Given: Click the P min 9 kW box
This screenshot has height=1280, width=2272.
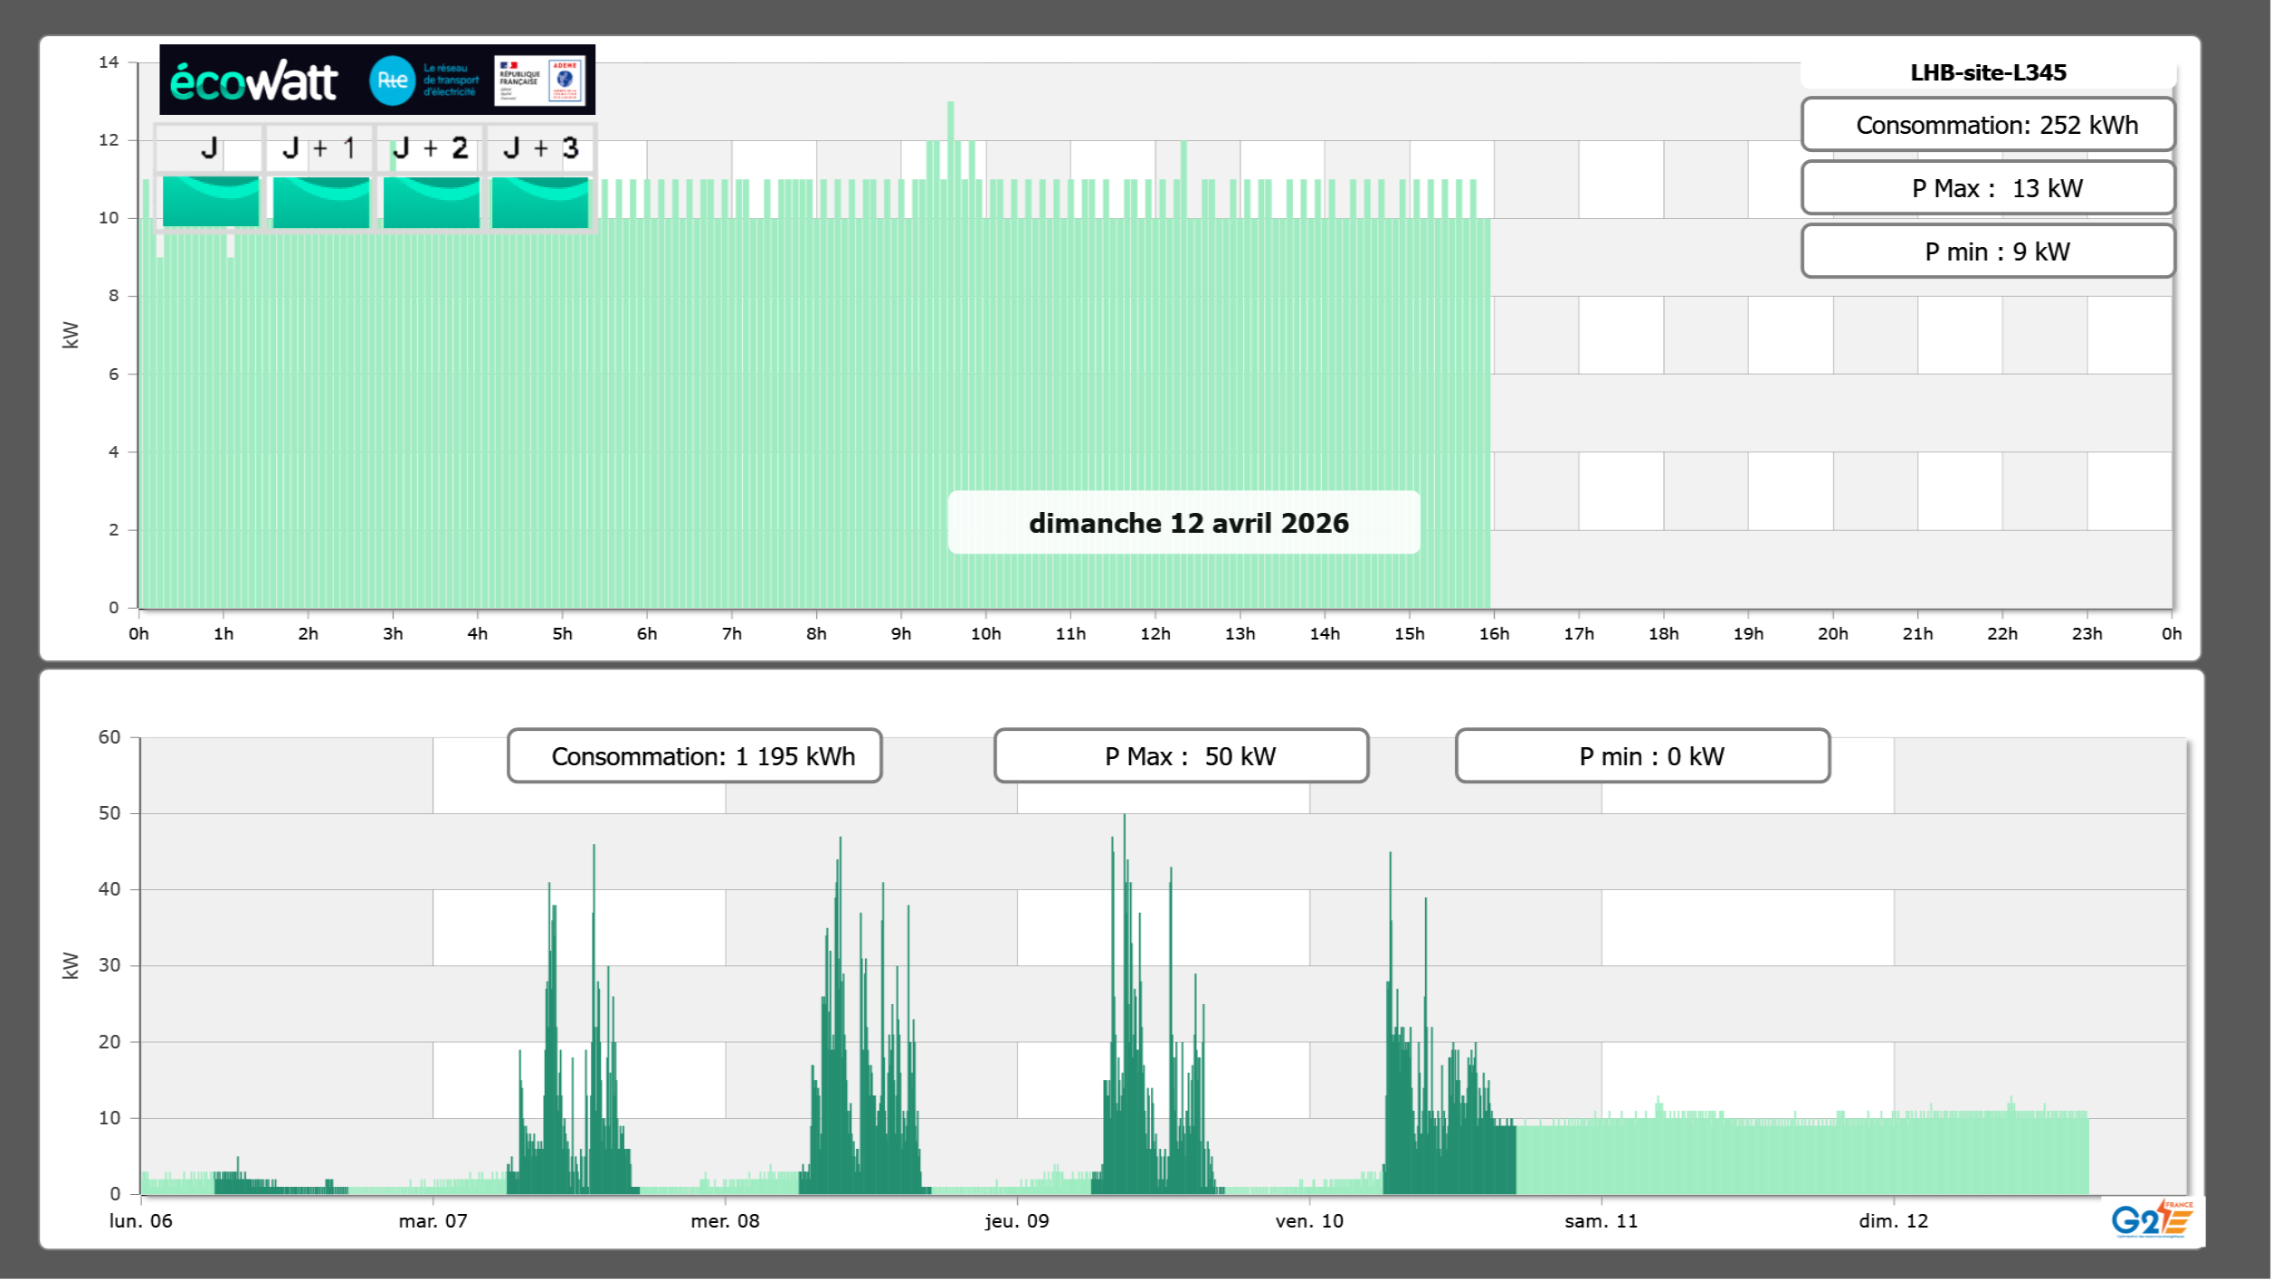Looking at the screenshot, I should tap(1987, 251).
